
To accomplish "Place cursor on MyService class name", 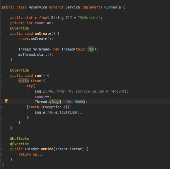I will pos(38,7).
